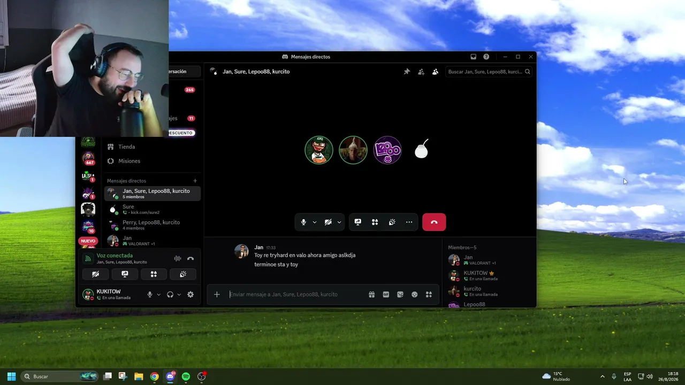Open the La Isla server icon
The width and height of the screenshot is (685, 385).
tap(88, 175)
